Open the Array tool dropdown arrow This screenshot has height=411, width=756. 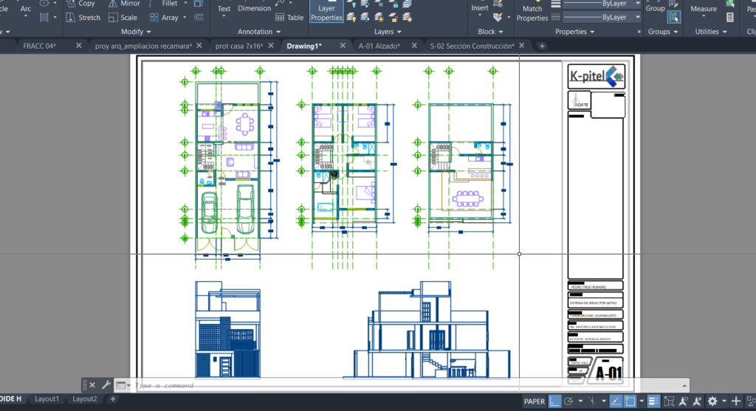184,18
